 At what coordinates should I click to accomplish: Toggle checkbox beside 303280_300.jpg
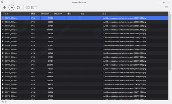[3, 22]
